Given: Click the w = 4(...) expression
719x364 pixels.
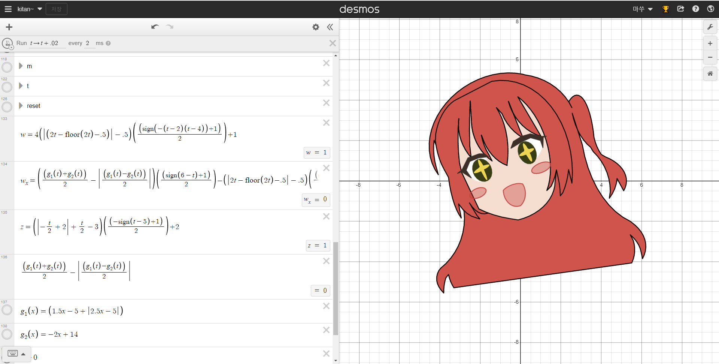Looking at the screenshot, I should coord(128,133).
